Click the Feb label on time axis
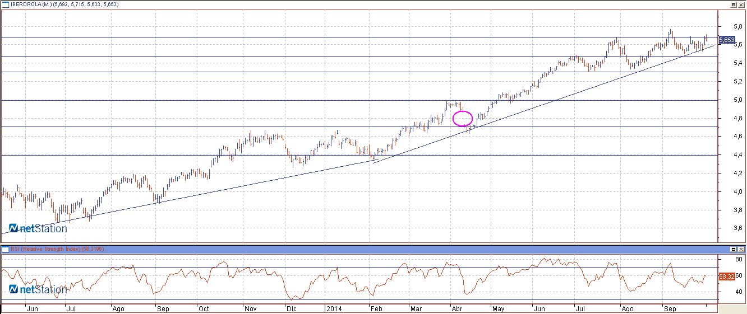The width and height of the screenshot is (747, 314). point(376,308)
